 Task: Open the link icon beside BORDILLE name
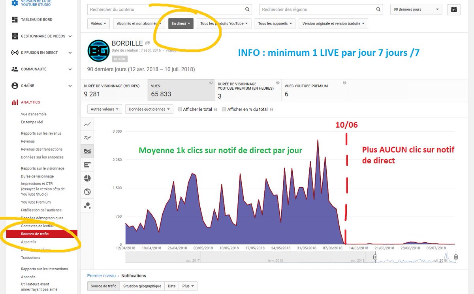(147, 43)
